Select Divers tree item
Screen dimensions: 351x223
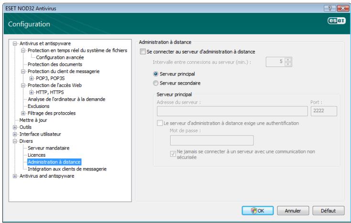[x=26, y=141]
